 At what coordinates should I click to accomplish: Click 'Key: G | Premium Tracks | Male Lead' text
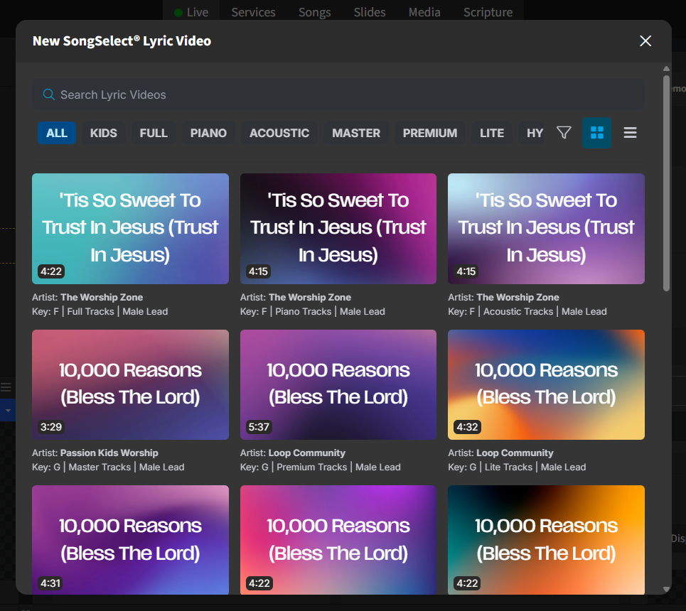[x=320, y=467]
